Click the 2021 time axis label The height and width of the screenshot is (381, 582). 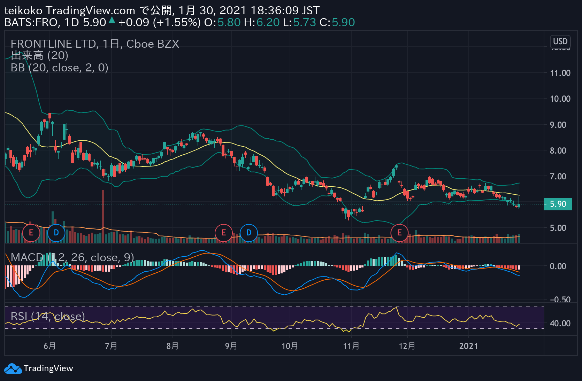pos(469,346)
